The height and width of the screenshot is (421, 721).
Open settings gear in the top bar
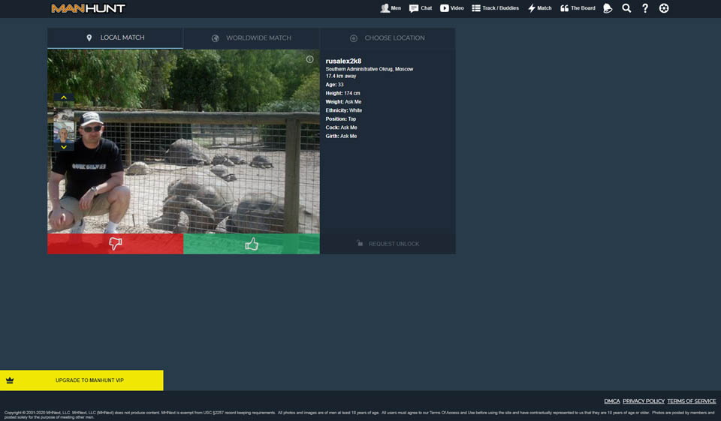664,8
